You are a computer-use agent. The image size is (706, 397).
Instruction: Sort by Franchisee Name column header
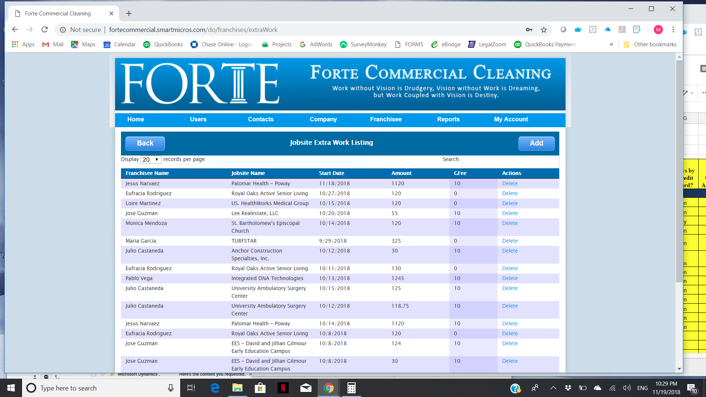pos(147,173)
